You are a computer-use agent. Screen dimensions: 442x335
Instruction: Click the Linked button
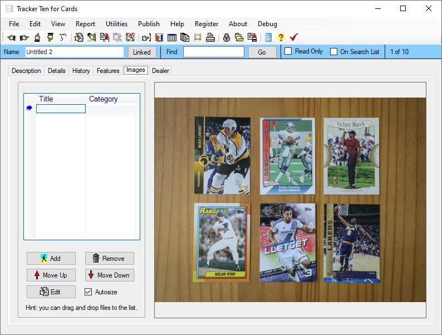[142, 52]
